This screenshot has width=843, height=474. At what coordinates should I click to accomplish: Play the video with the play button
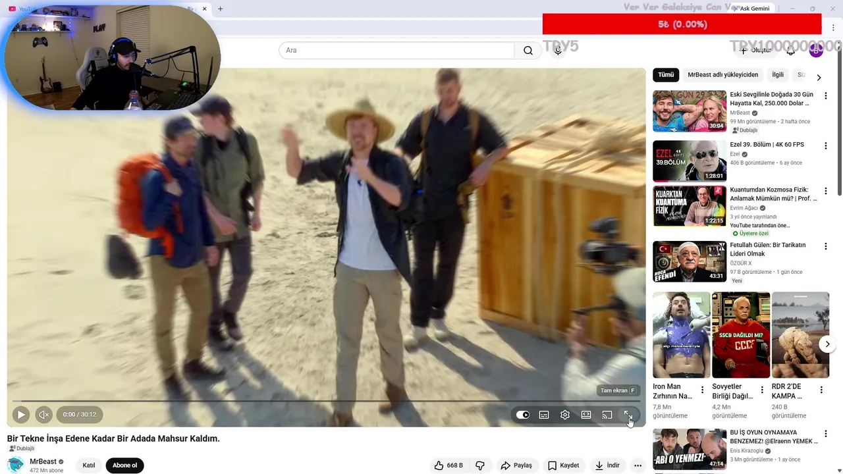click(20, 415)
